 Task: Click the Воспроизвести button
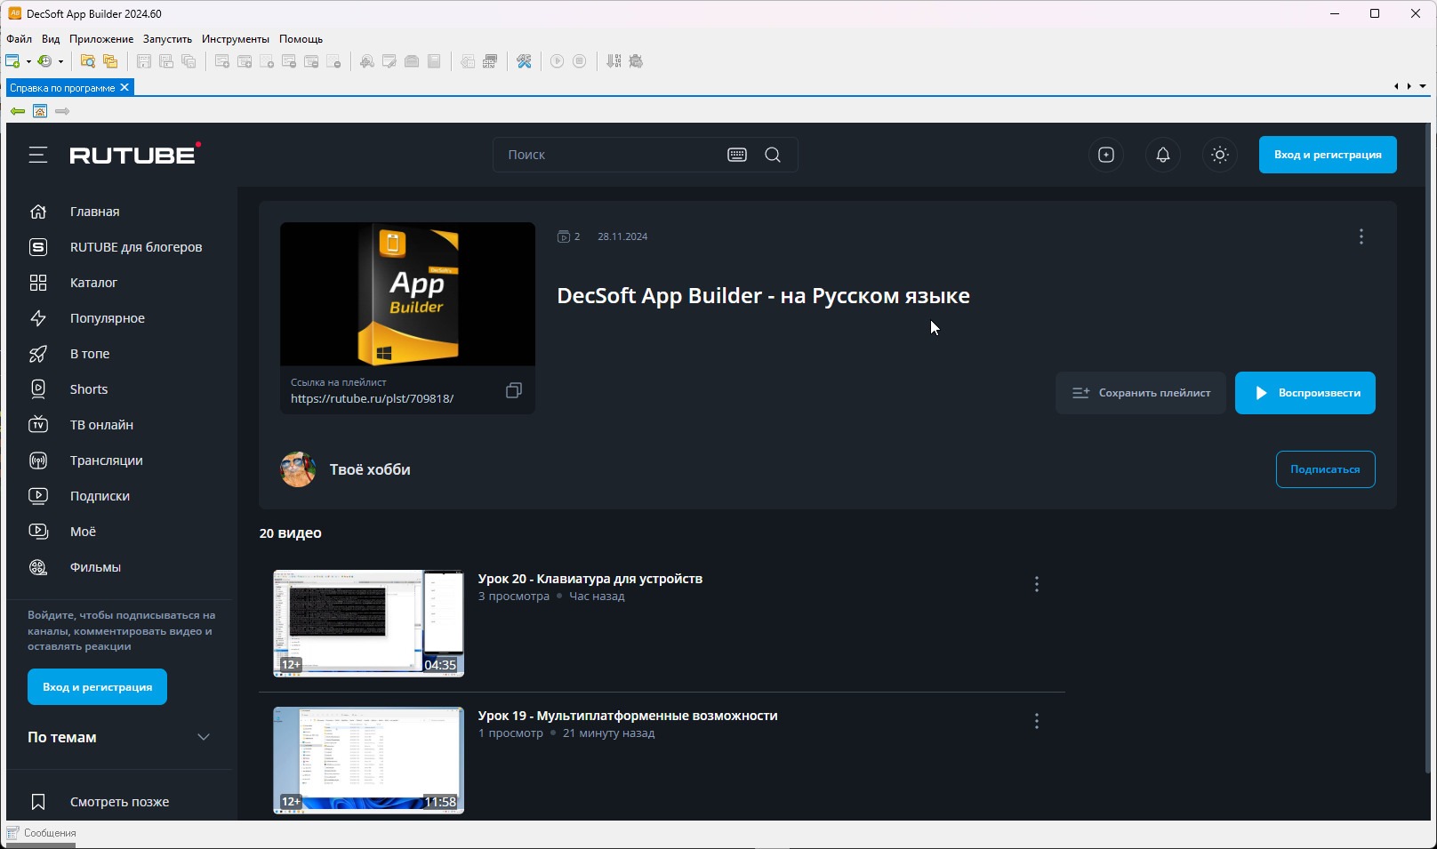pyautogui.click(x=1305, y=393)
